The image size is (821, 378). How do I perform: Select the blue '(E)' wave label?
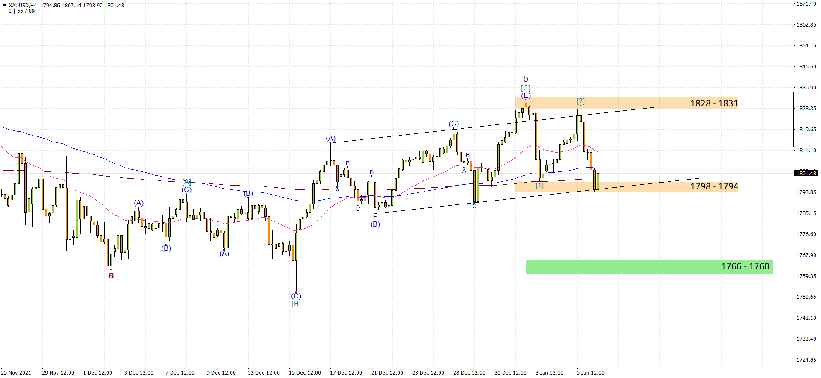coord(526,95)
